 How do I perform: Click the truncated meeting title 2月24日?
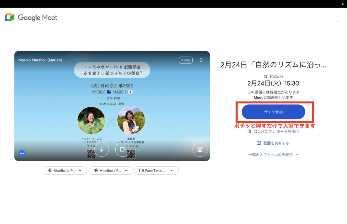(273, 65)
